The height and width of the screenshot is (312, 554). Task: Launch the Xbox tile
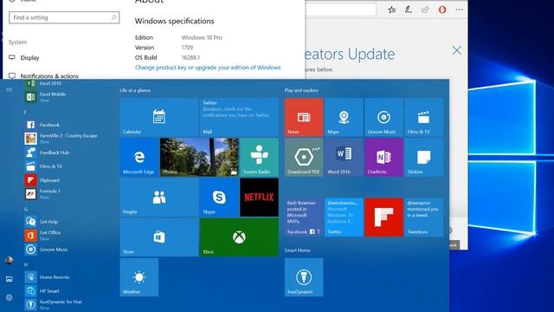239,237
